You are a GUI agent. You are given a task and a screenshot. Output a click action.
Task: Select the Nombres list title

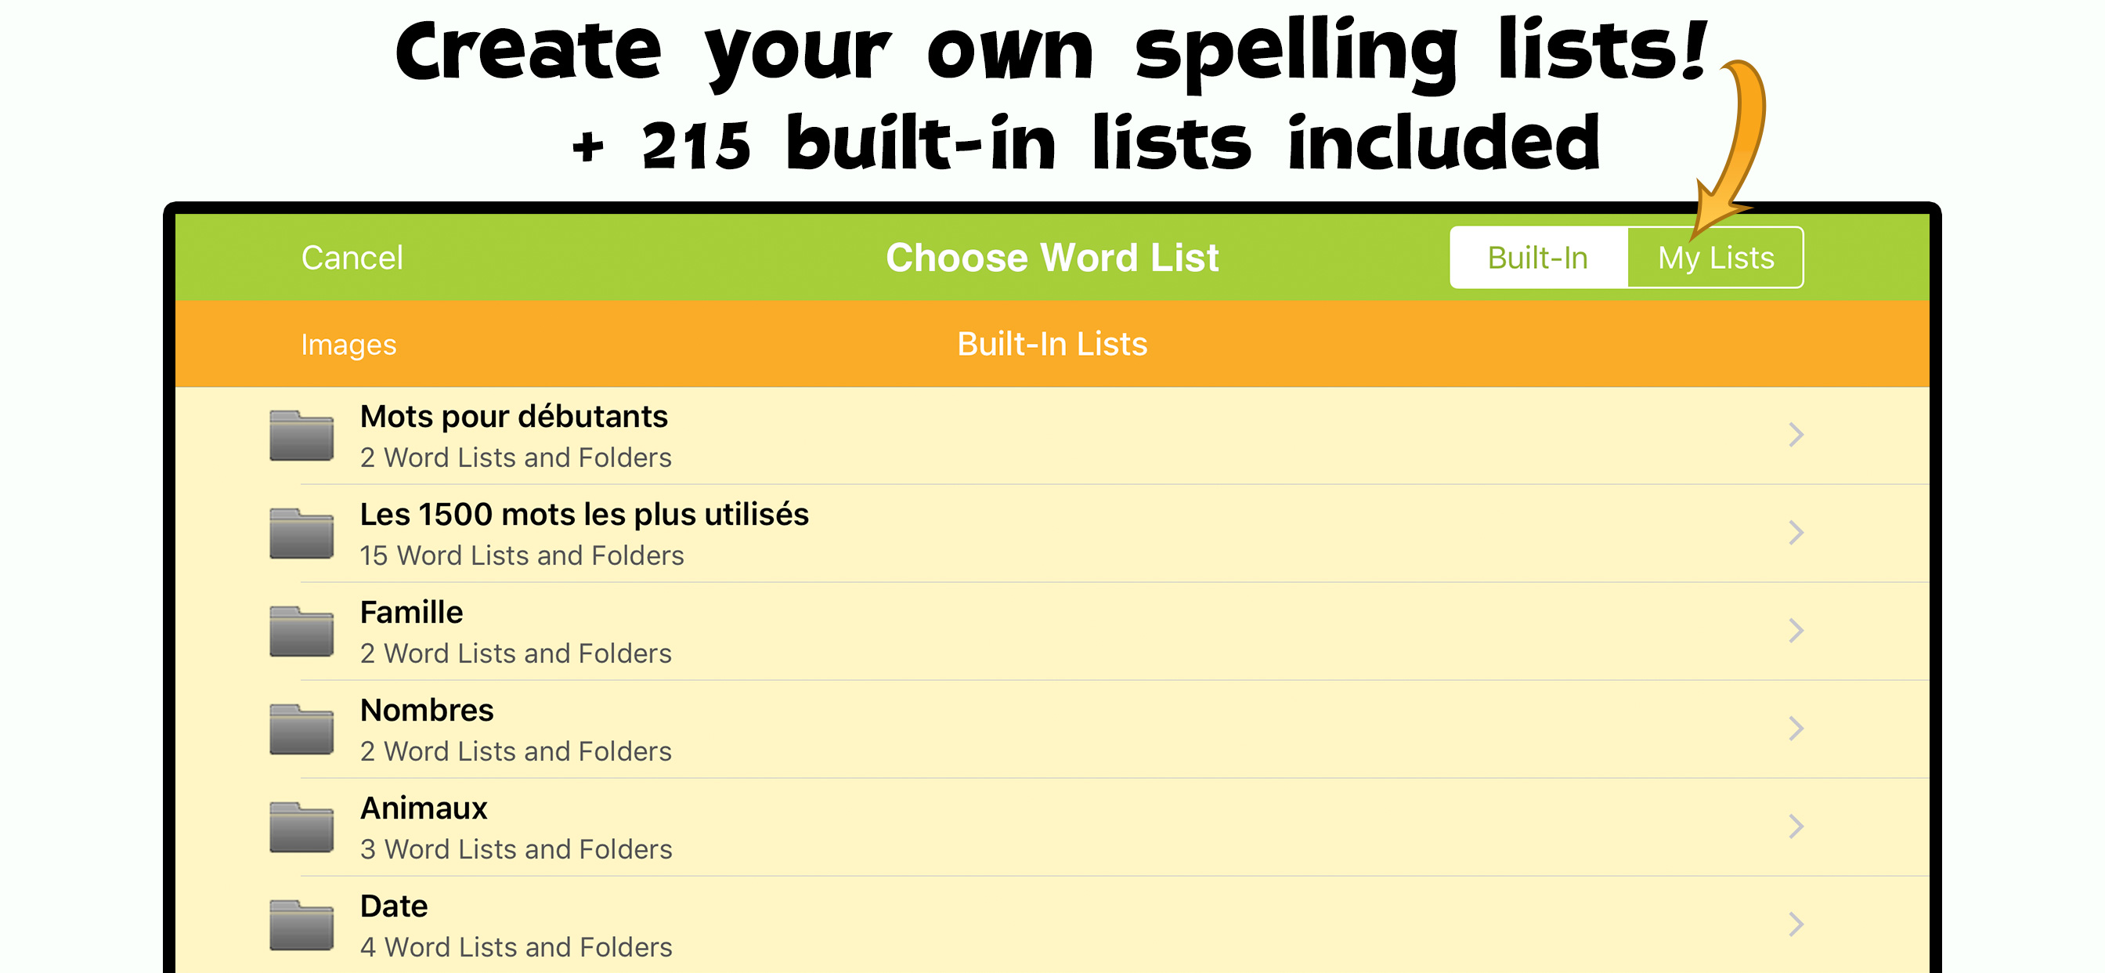coord(427,711)
